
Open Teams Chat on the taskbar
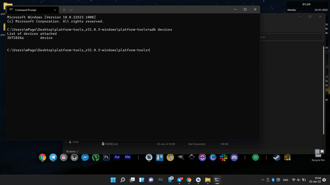pos(151,180)
